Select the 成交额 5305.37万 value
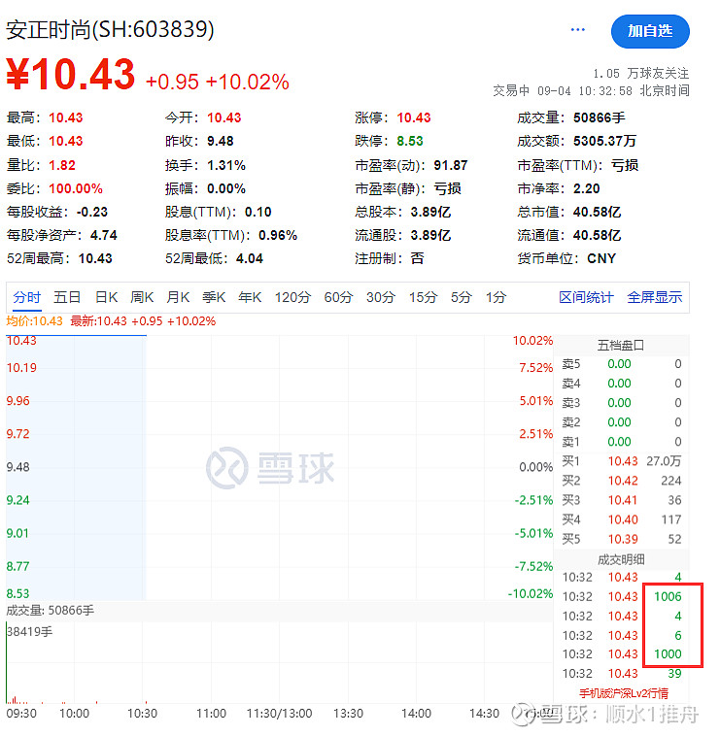 604,141
